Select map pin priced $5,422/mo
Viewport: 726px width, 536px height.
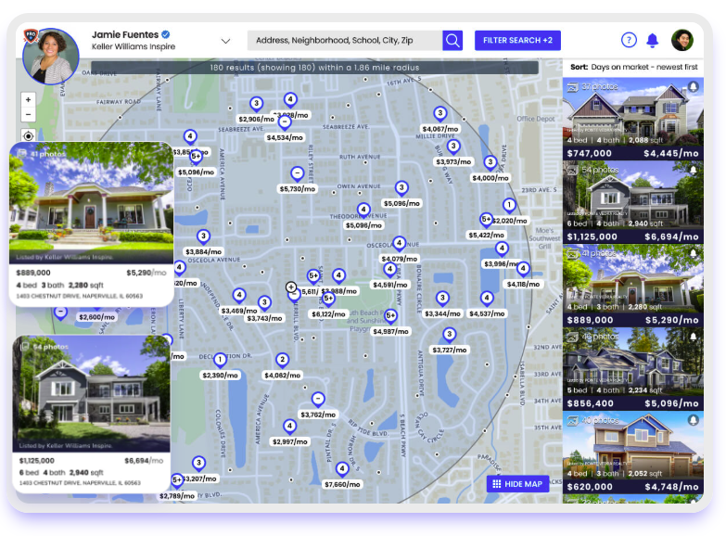pyautogui.click(x=486, y=220)
